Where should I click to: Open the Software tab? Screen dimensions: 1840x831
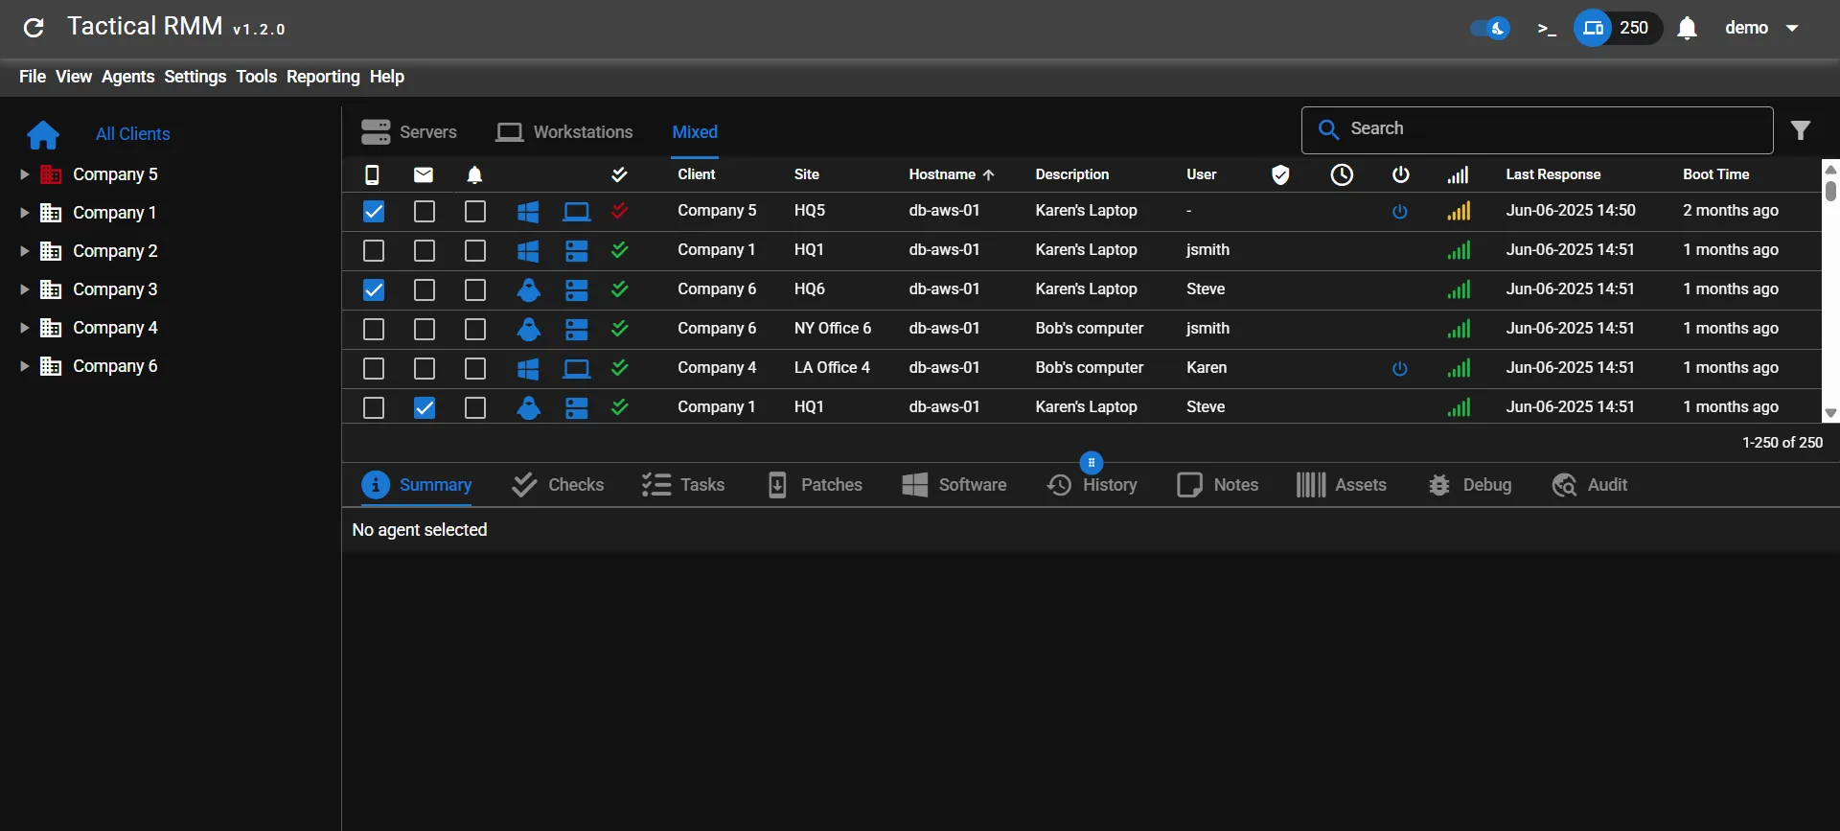(954, 485)
